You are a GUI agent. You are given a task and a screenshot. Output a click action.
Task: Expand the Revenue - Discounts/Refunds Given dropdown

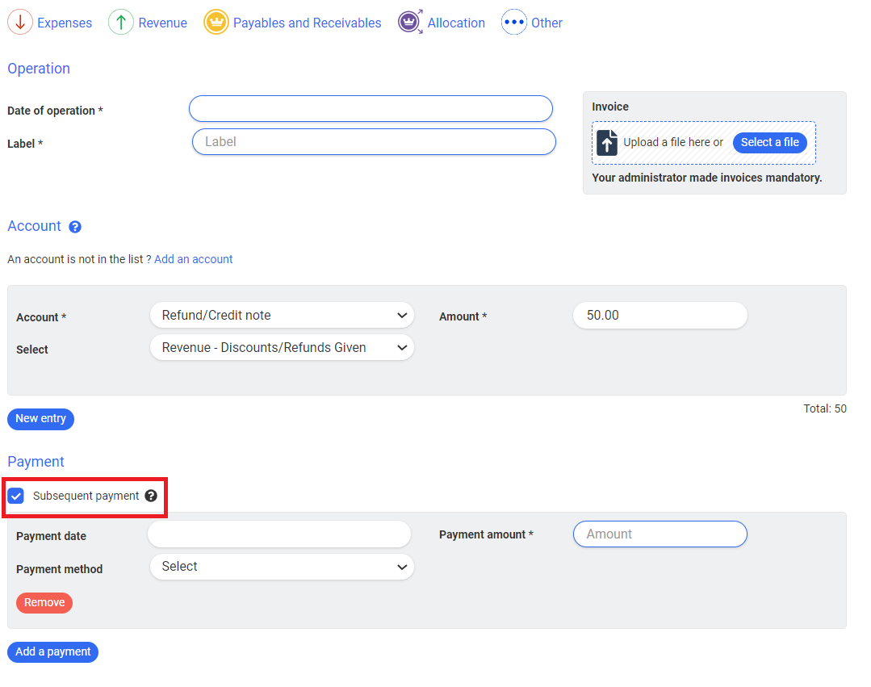(x=282, y=348)
